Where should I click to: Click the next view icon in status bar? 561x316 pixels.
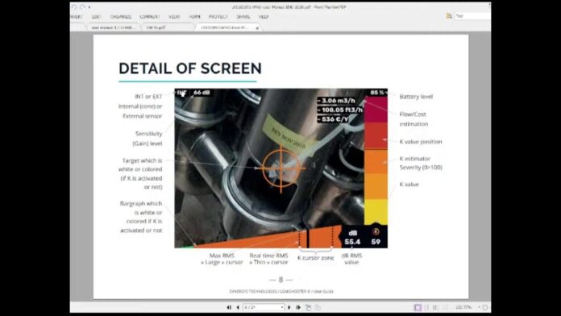click(x=318, y=307)
